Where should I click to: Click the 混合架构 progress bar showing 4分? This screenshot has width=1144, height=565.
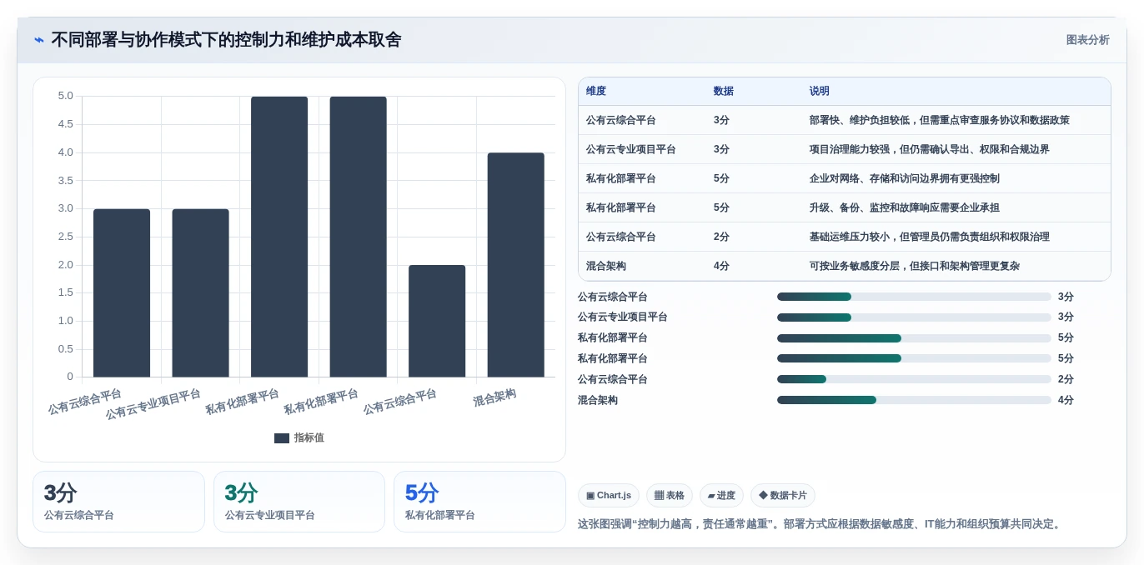[x=914, y=400]
